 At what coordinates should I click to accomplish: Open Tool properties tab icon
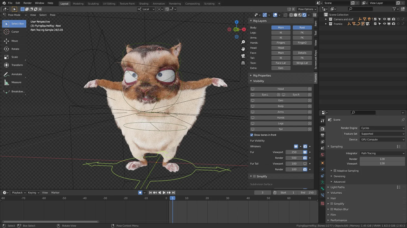click(323, 120)
